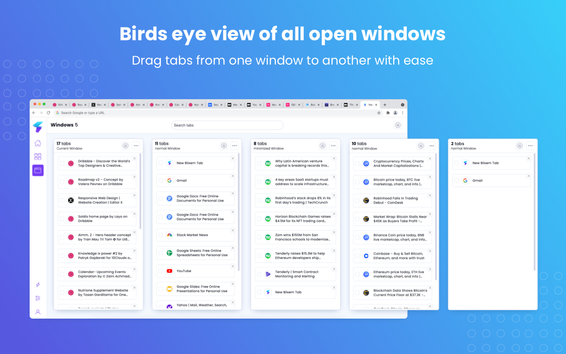Select Ethereum price today, ETH live card
This screenshot has height=354, width=566.
(393, 274)
